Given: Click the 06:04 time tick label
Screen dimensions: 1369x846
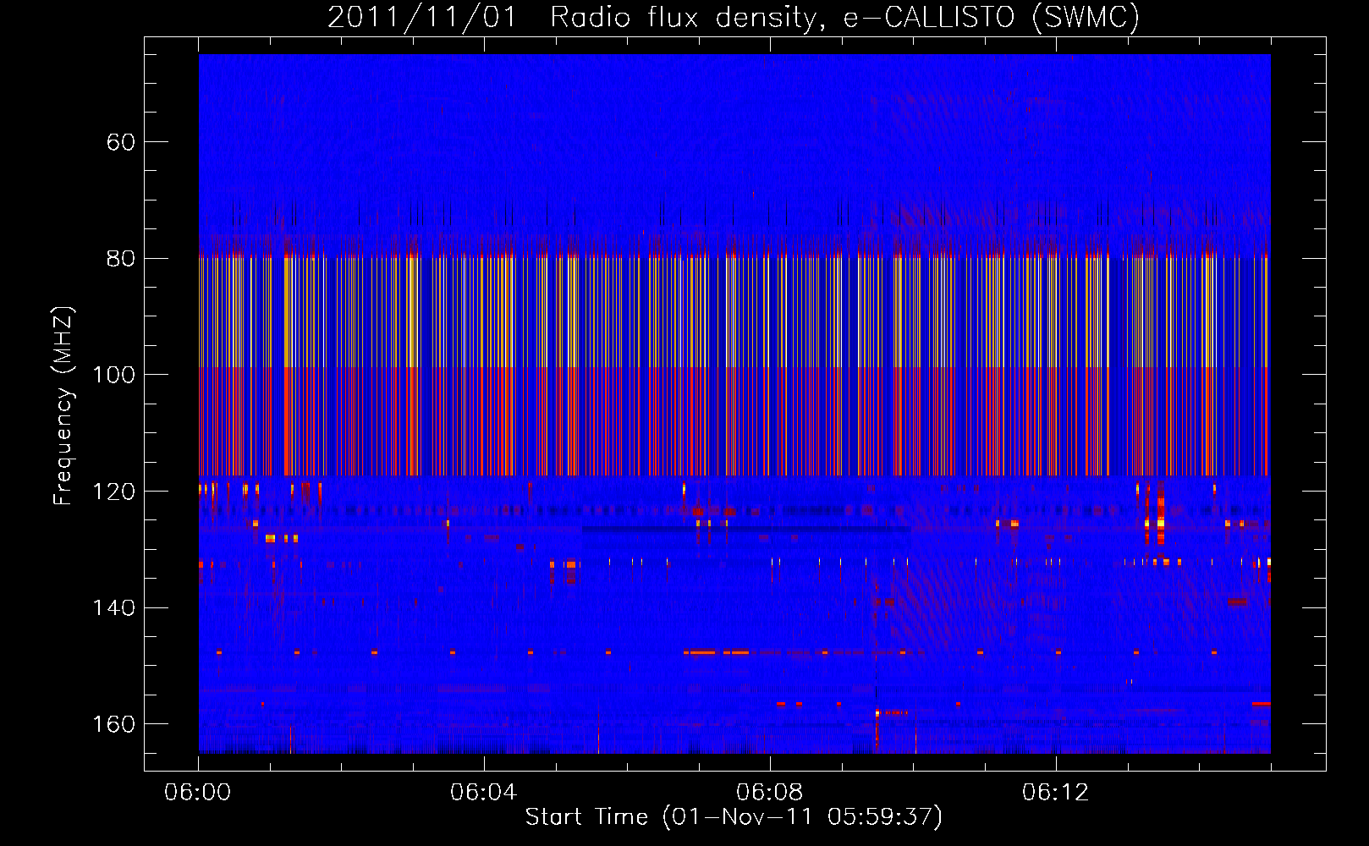Looking at the screenshot, I should pyautogui.click(x=484, y=793).
